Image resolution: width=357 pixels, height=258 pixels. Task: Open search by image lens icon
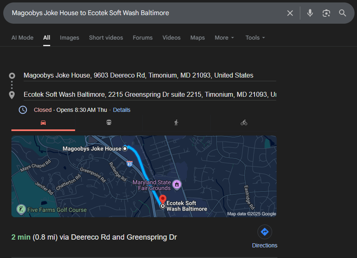pos(326,13)
